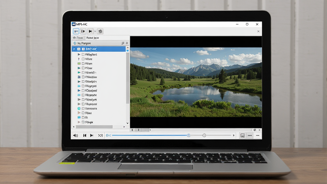This screenshot has height=184, width=327.
Task: Click the step-frame button in the top toolbar
Action: pos(83,31)
